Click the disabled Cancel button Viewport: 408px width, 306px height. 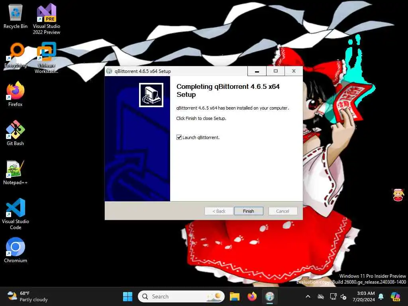[x=282, y=211]
